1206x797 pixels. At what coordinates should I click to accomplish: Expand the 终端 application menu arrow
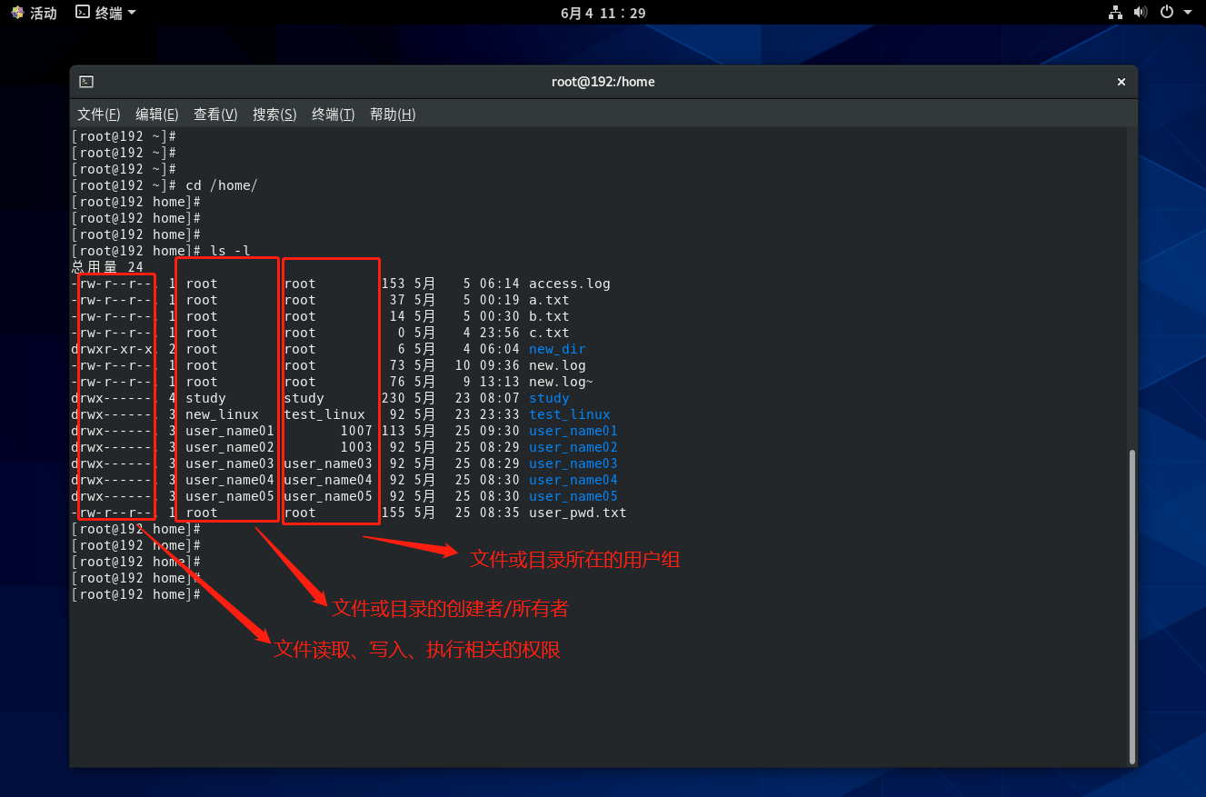tap(132, 13)
